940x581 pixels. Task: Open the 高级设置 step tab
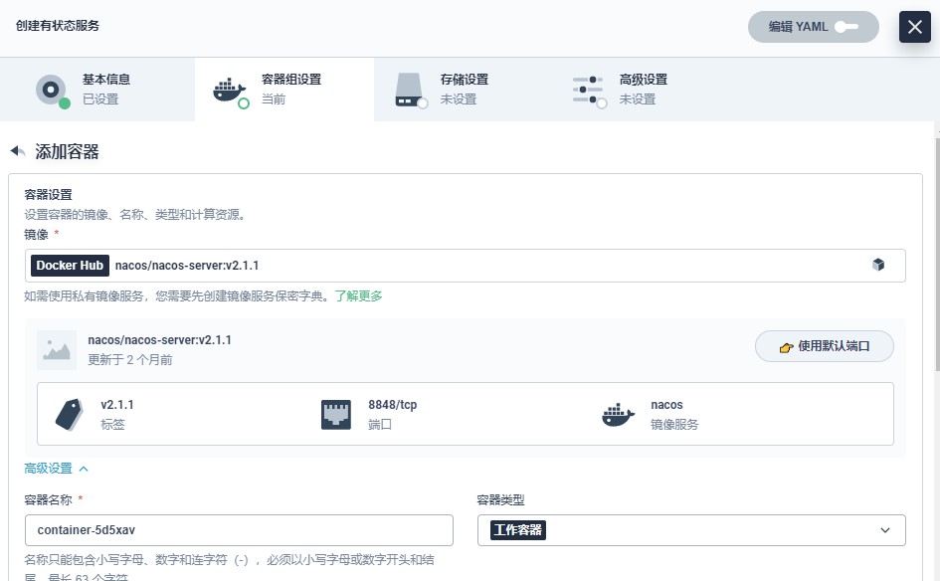point(643,90)
